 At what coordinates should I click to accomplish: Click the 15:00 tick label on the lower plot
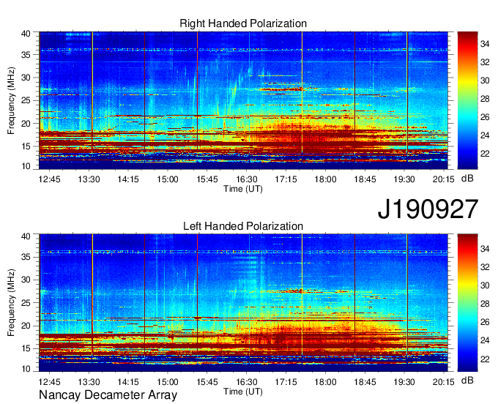tap(168, 382)
